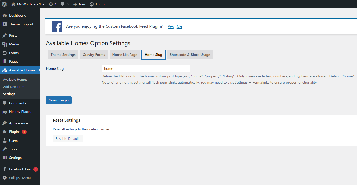Click the Forms icon in the admin bar
The width and height of the screenshot is (357, 185).
[x=92, y=4]
